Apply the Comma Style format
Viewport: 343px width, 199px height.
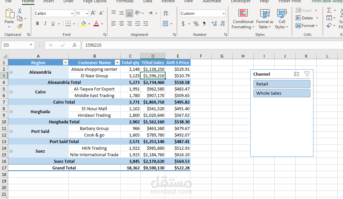coord(204,24)
